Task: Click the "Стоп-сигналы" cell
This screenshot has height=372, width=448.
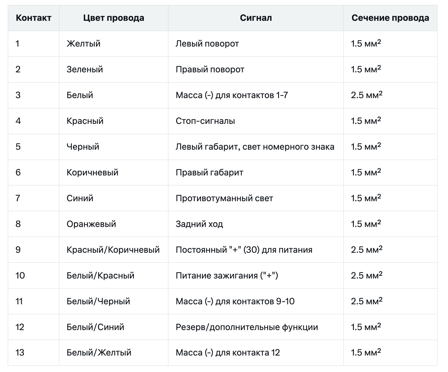Action: 256,121
